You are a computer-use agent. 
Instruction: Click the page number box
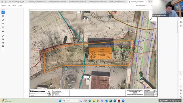(x=181, y=73)
